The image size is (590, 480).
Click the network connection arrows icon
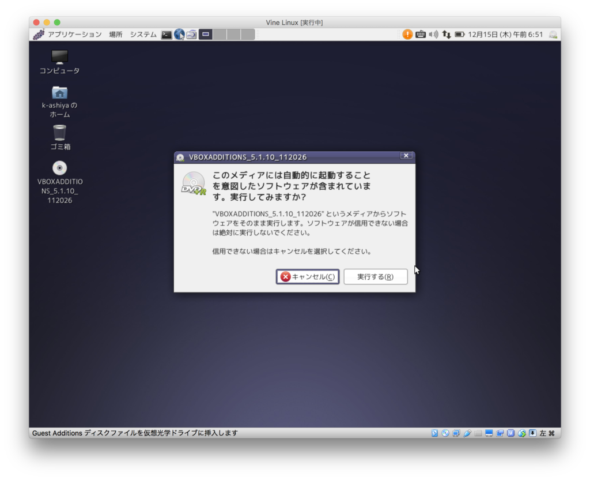coord(447,34)
